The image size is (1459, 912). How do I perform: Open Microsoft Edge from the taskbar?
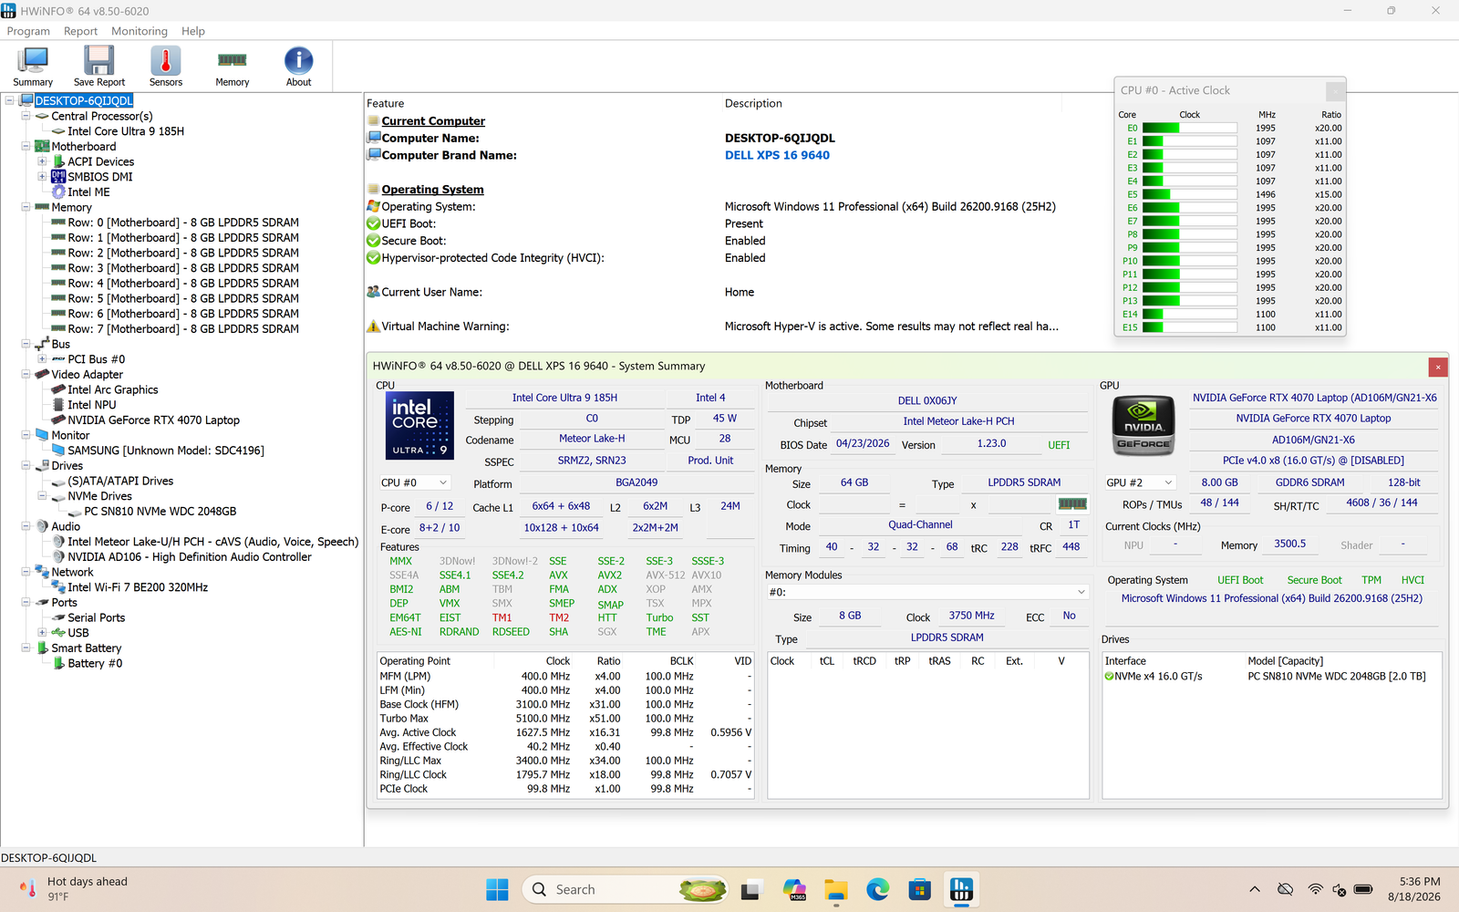tap(877, 889)
